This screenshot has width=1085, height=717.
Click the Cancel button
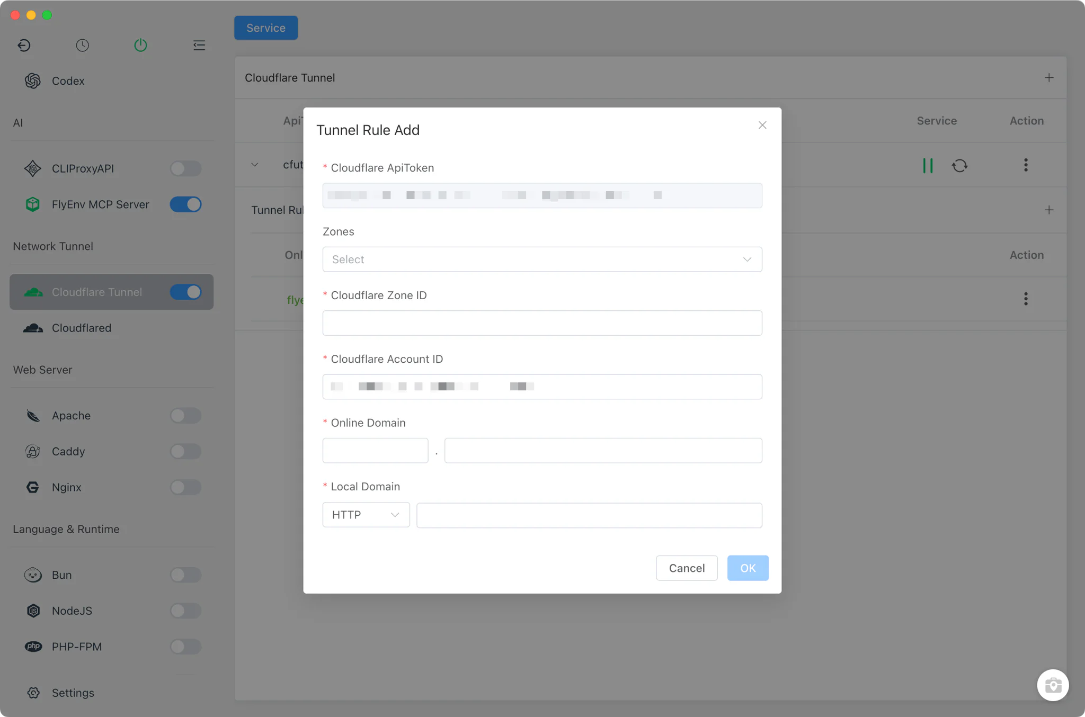pos(687,568)
